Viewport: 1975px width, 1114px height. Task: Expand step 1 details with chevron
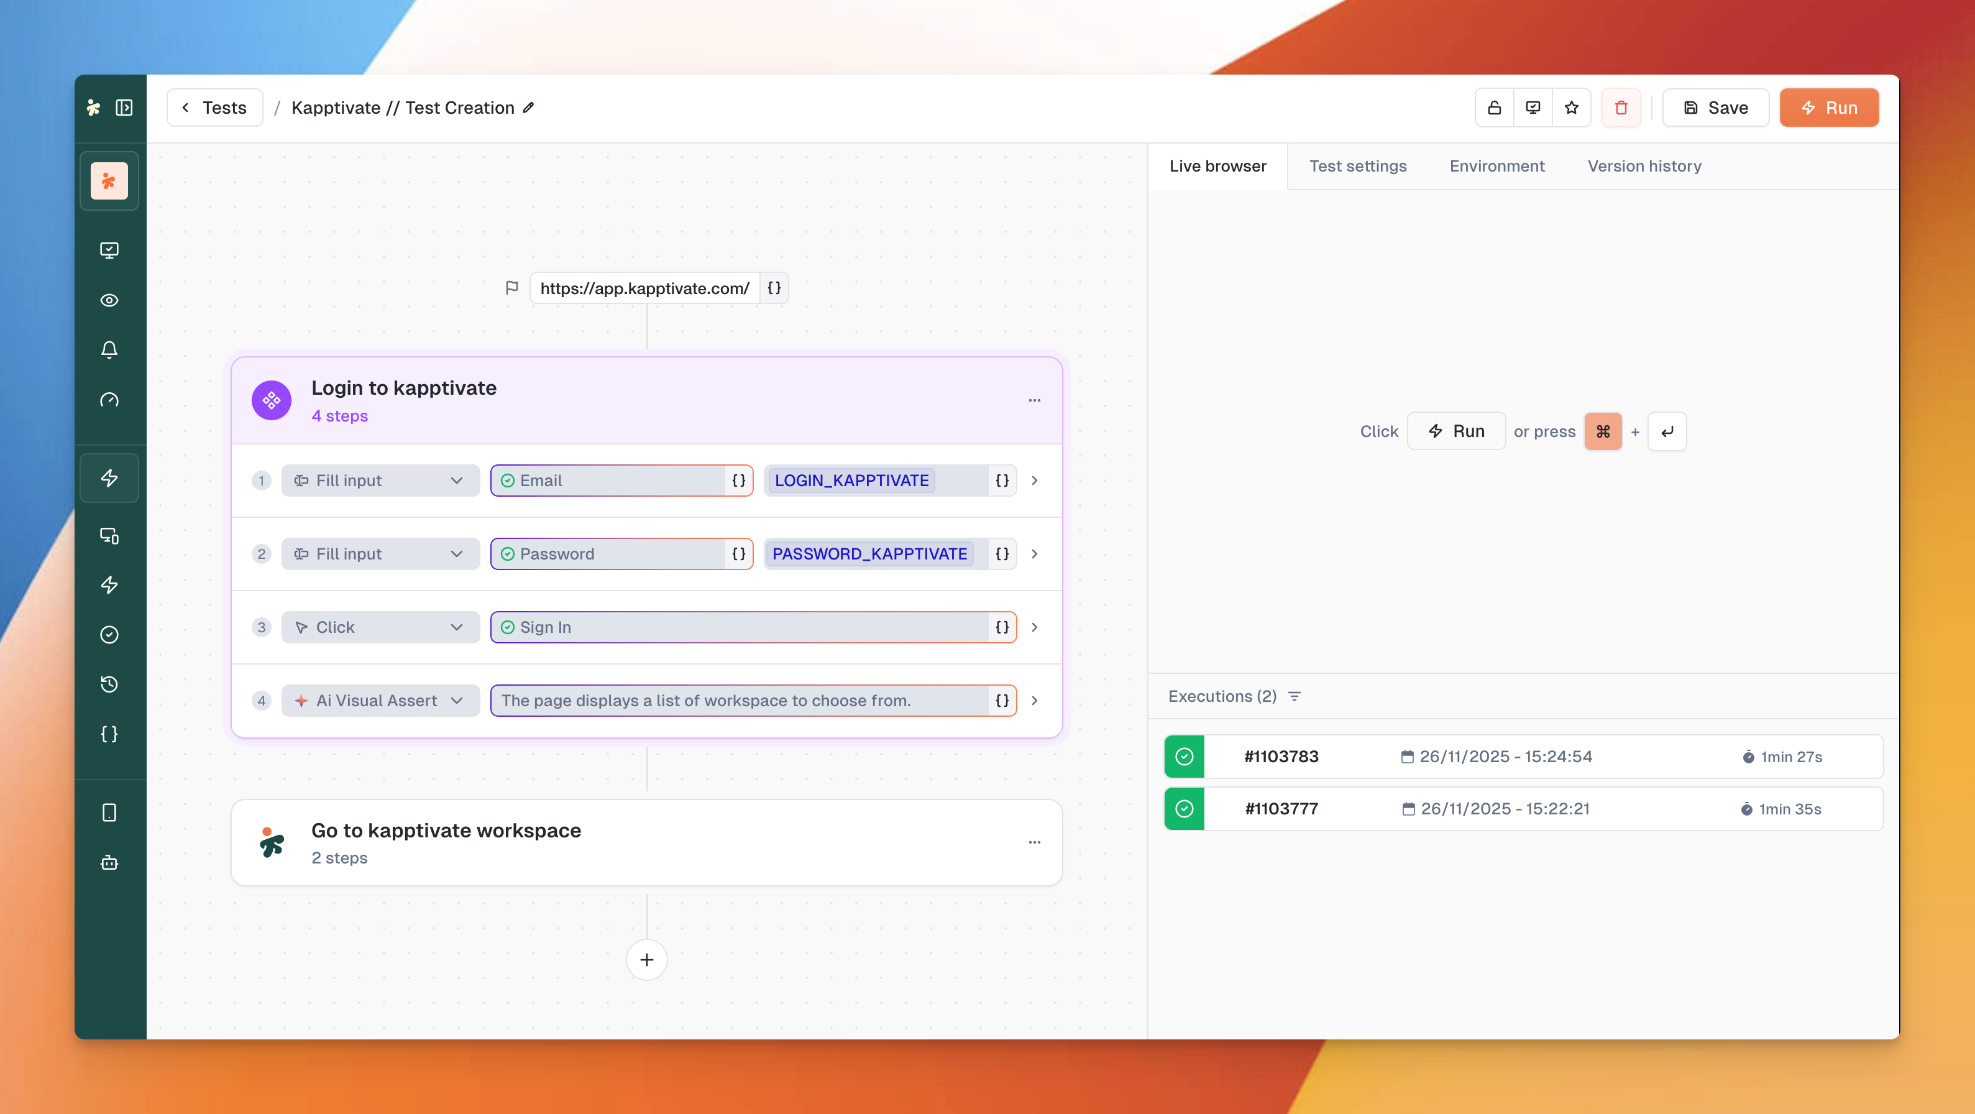click(1034, 481)
